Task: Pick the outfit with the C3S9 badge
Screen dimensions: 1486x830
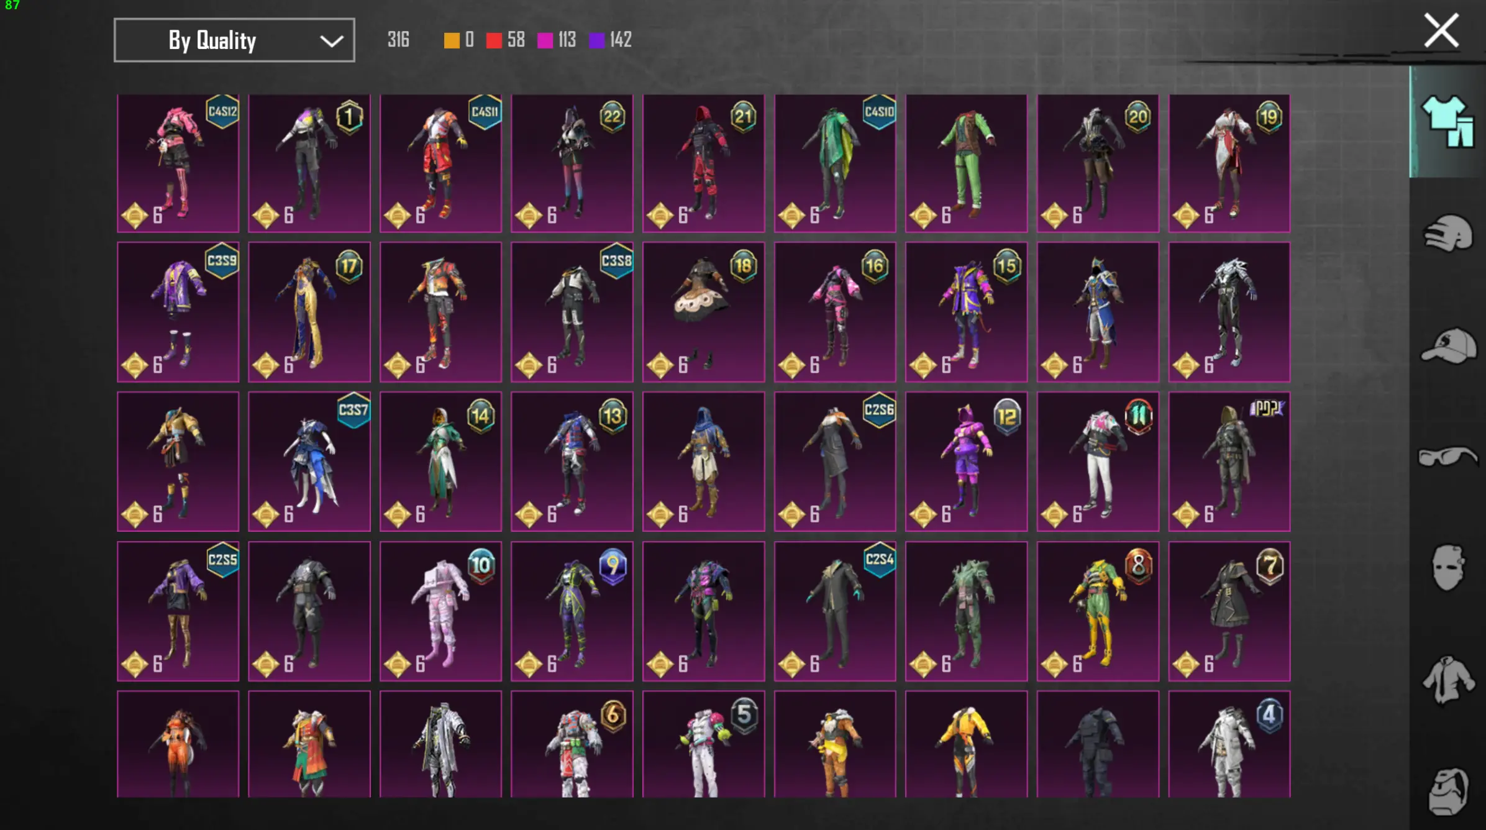Action: click(x=178, y=312)
